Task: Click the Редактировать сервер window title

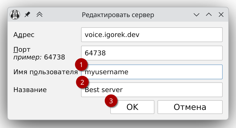Action: pos(118,15)
